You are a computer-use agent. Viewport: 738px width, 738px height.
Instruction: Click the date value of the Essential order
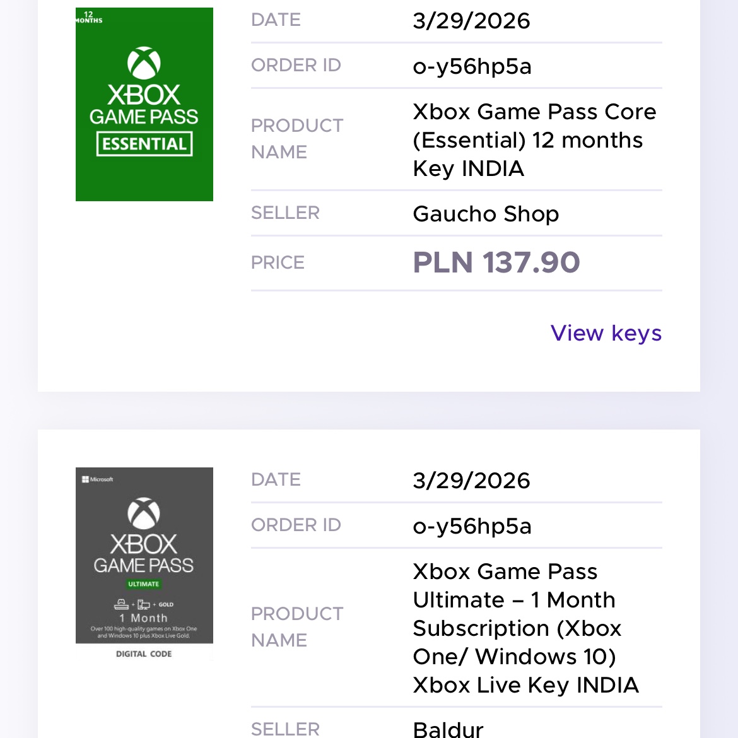click(471, 21)
